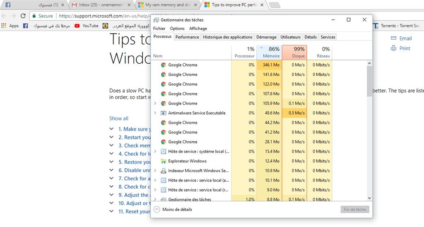Screen dimensions: 424x227
Task: Switch to the Démarrage tab
Action: click(x=266, y=37)
